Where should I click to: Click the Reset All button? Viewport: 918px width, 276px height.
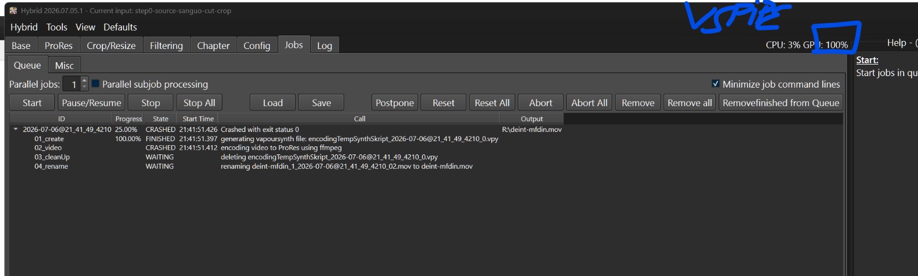click(x=492, y=103)
